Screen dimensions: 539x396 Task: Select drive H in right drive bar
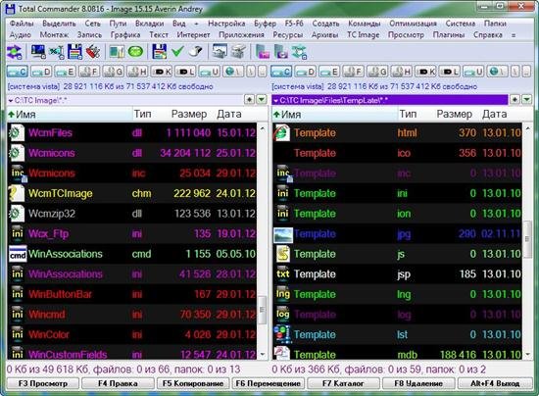click(x=402, y=72)
